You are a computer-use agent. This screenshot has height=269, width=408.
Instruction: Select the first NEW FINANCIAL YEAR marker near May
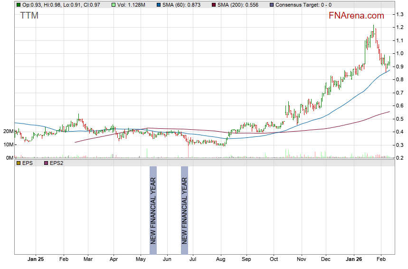(153, 211)
